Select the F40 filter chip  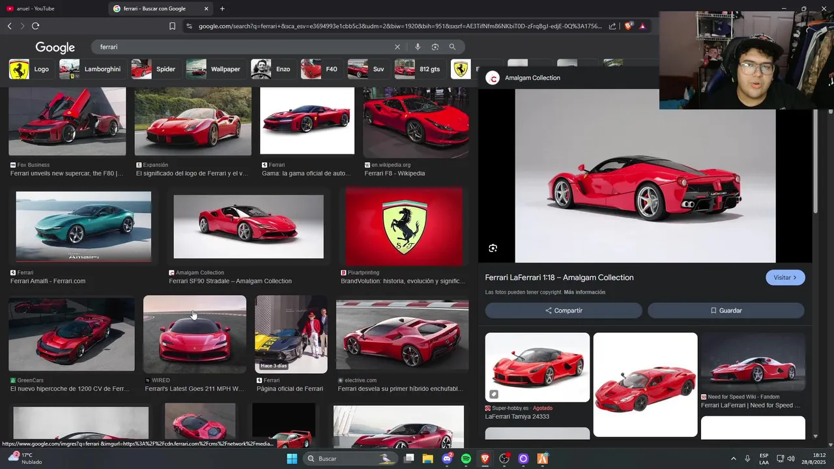pyautogui.click(x=321, y=69)
